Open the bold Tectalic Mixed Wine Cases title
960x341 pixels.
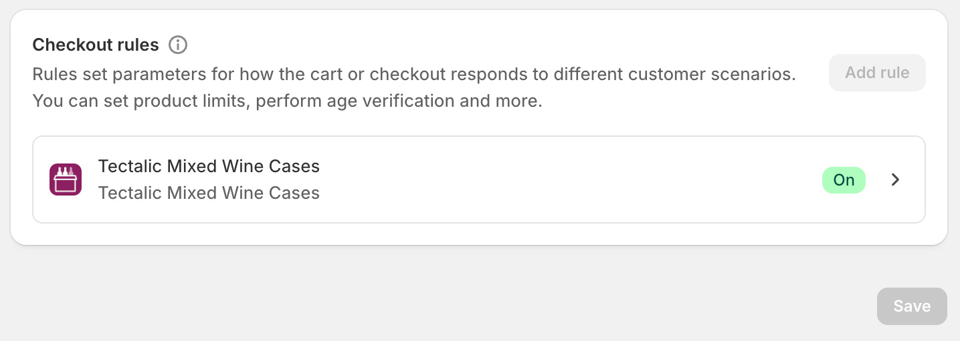209,166
